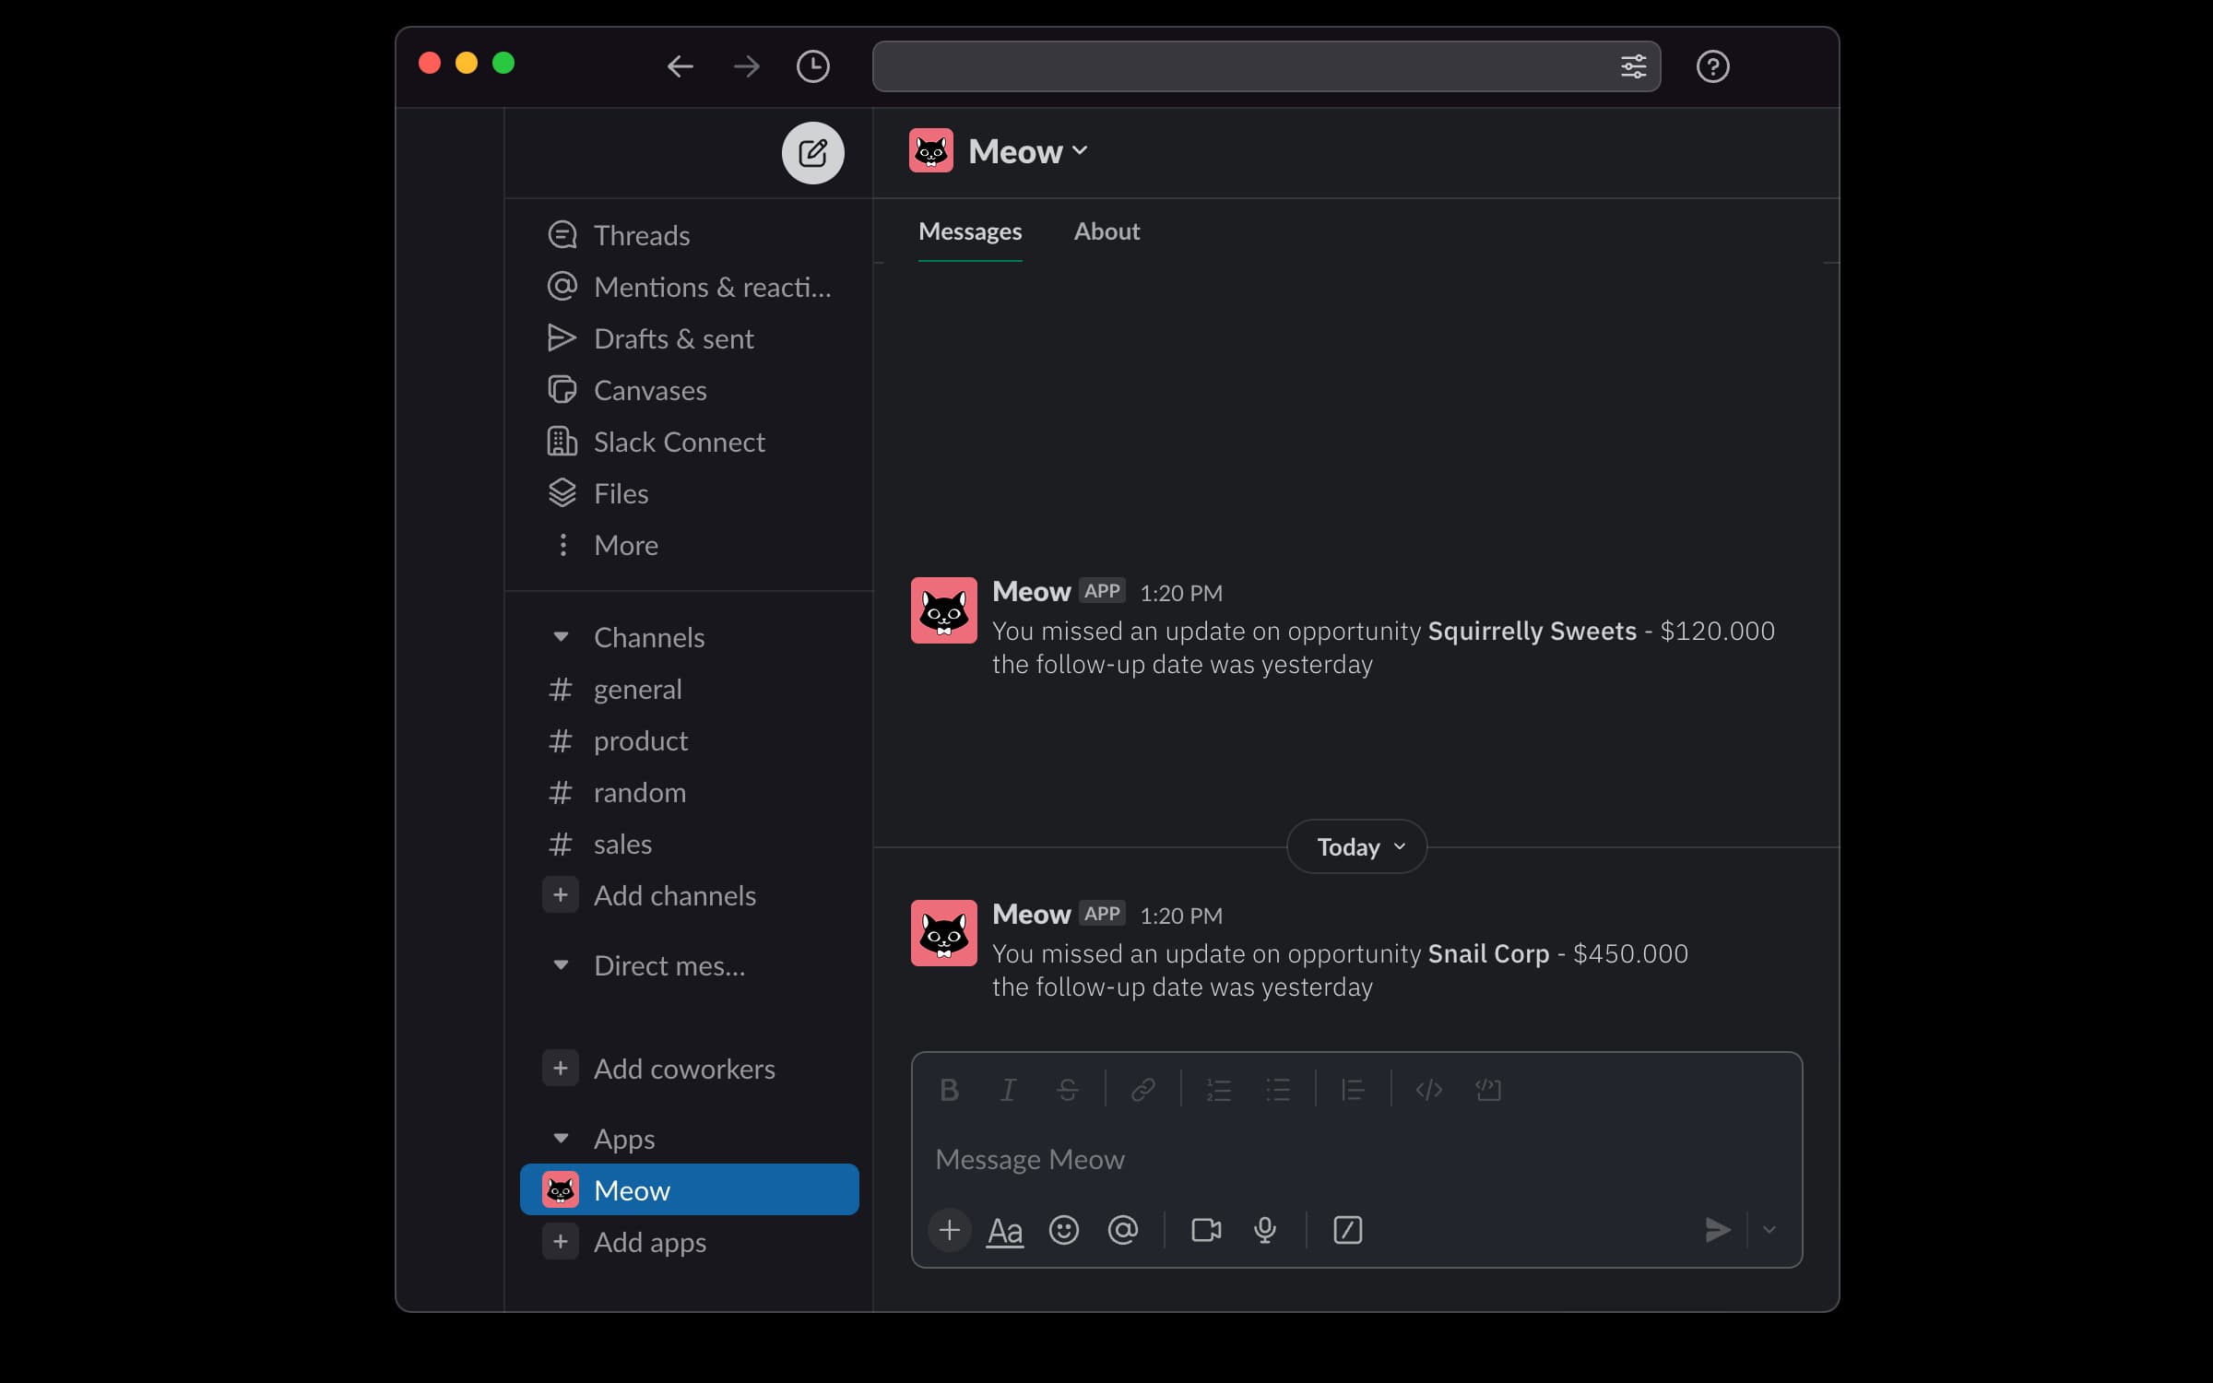This screenshot has height=1383, width=2213.
Task: Send the message now
Action: 1716,1230
